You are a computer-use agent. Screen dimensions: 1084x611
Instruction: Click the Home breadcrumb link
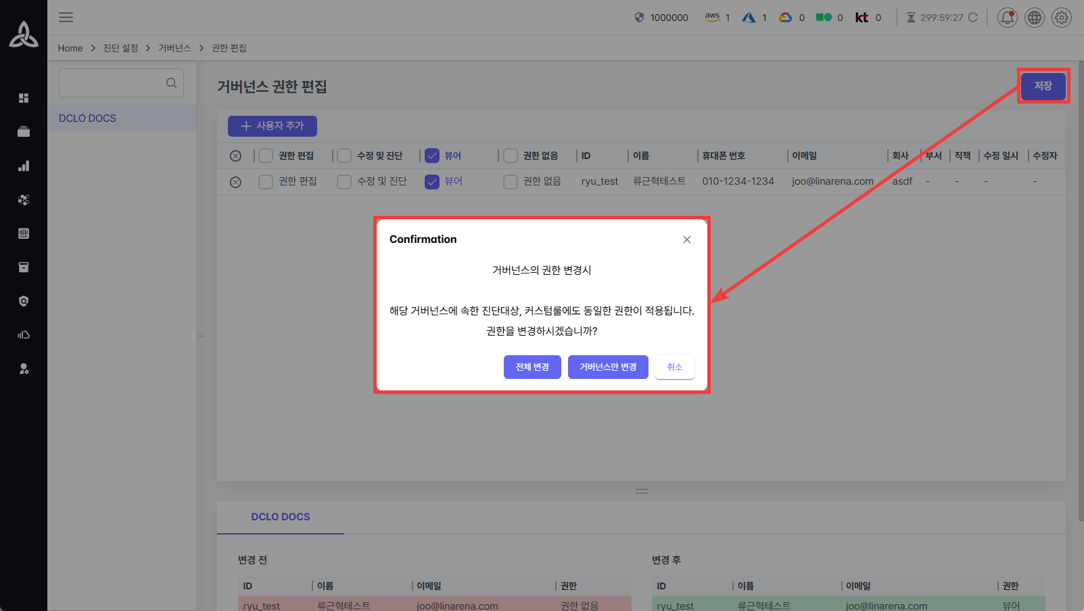point(70,48)
